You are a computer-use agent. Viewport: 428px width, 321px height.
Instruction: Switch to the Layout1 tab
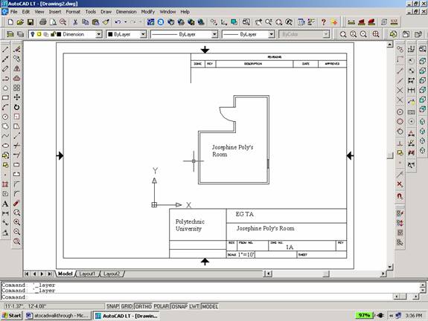[87, 273]
